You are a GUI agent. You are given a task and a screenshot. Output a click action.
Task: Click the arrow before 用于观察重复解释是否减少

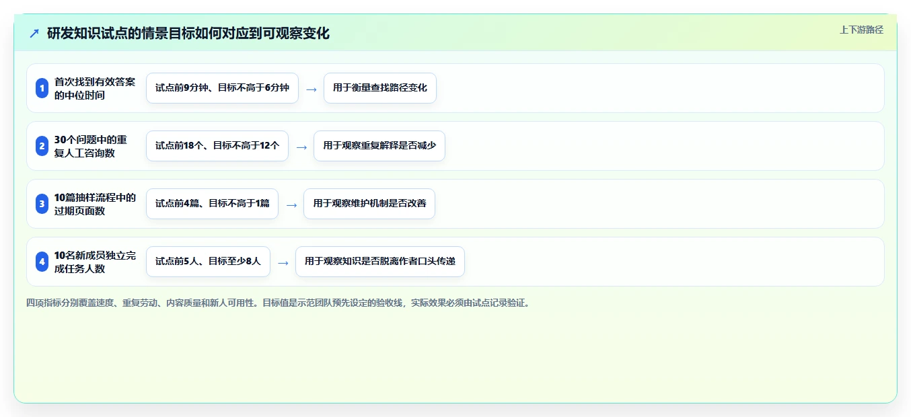301,147
